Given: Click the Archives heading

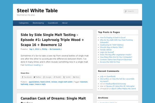Looking at the screenshot, I should [103, 98].
